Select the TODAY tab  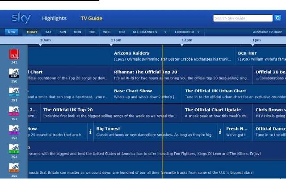pyautogui.click(x=32, y=32)
